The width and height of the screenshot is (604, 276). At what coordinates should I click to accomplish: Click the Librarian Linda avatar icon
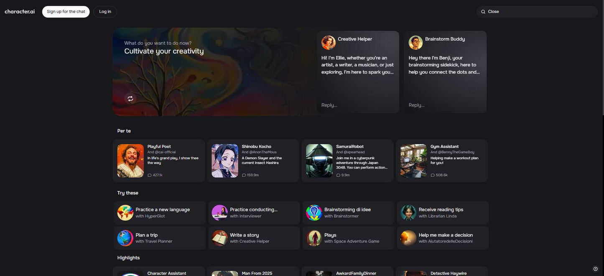point(408,213)
